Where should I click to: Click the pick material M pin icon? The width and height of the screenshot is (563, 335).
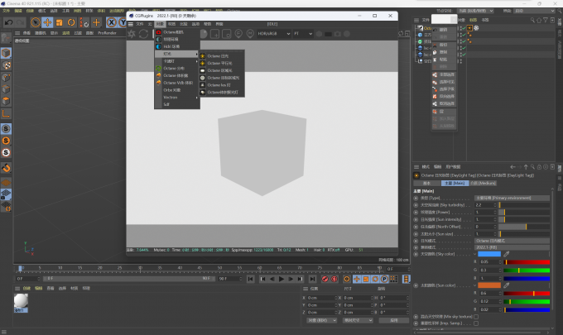pyautogui.click(x=250, y=34)
